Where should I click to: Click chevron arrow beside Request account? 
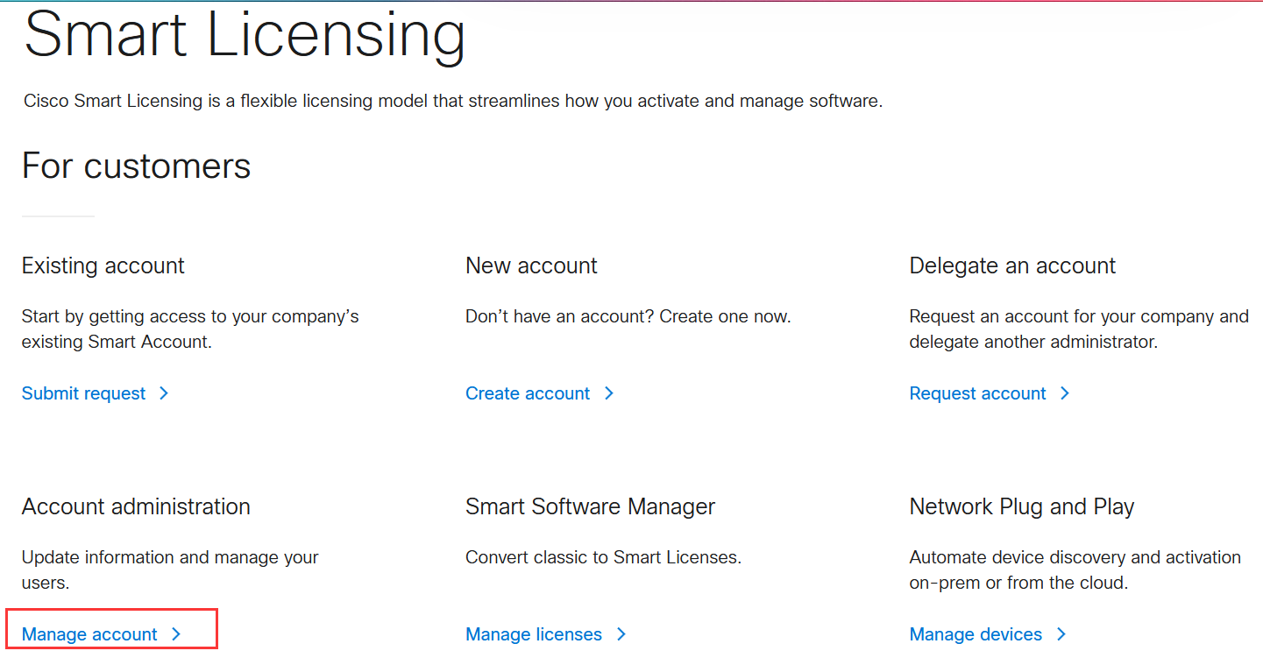[1065, 393]
